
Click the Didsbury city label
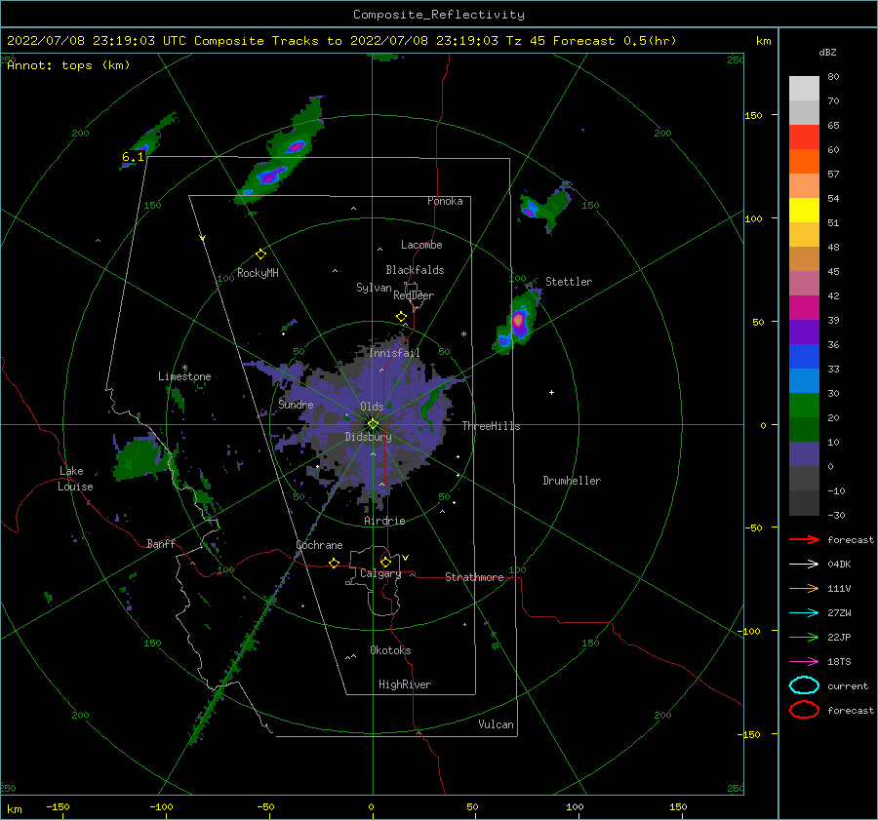(x=369, y=437)
